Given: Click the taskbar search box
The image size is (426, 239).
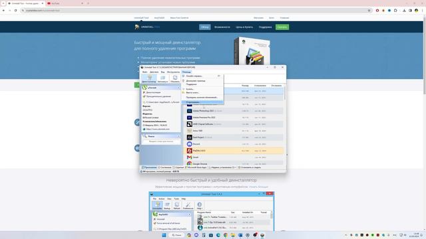Looking at the screenshot, I should click(x=176, y=235).
